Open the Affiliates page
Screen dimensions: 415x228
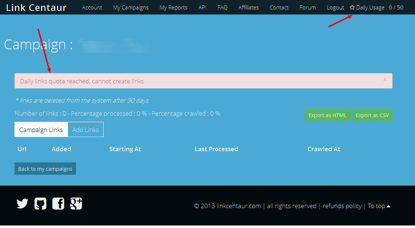click(248, 8)
